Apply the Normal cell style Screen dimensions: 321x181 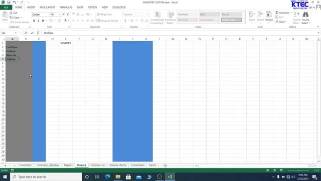pos(188,15)
